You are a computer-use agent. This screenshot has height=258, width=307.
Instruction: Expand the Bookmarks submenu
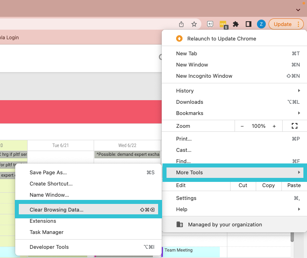click(x=238, y=113)
